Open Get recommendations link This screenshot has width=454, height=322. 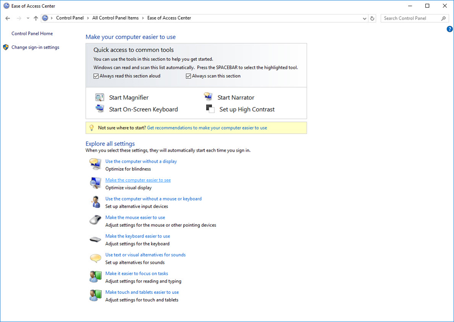tap(207, 128)
